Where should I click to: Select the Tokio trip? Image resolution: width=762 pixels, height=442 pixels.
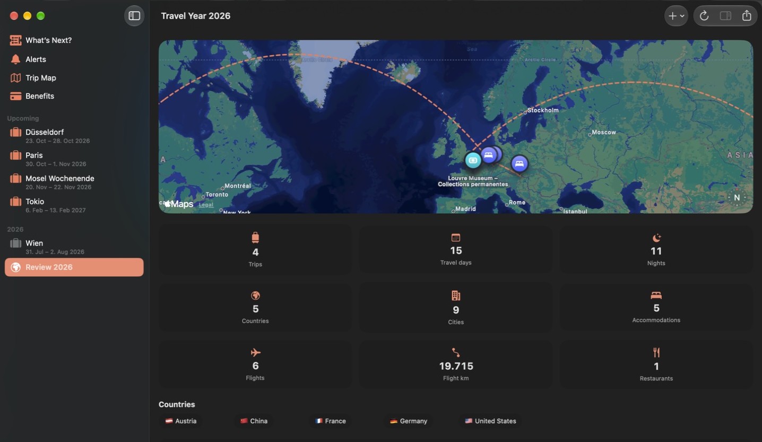[x=74, y=205]
